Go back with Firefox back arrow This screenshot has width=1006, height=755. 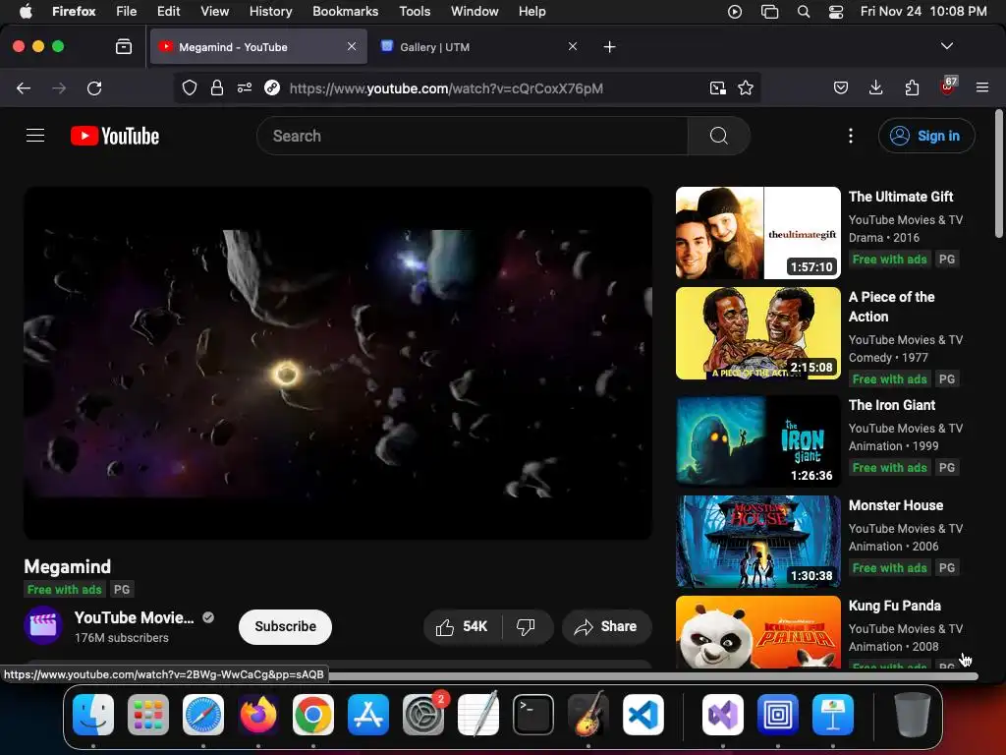tap(24, 87)
